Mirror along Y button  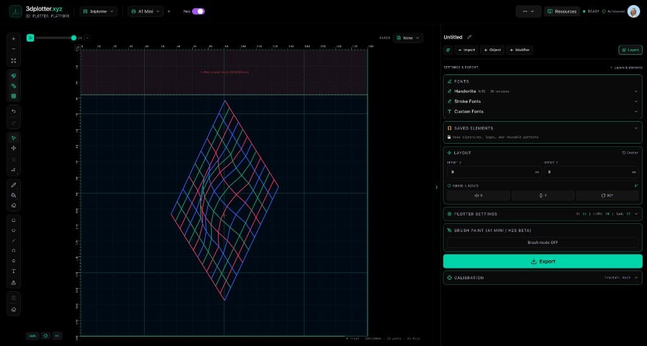[543, 195]
